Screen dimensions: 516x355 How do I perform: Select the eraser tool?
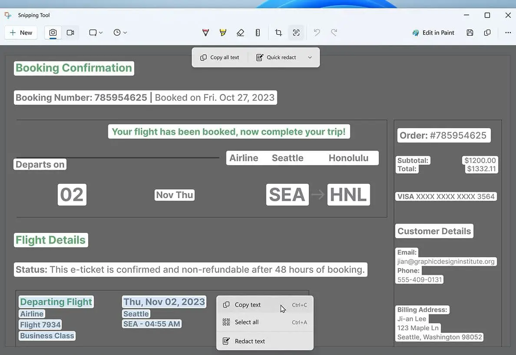tap(240, 33)
